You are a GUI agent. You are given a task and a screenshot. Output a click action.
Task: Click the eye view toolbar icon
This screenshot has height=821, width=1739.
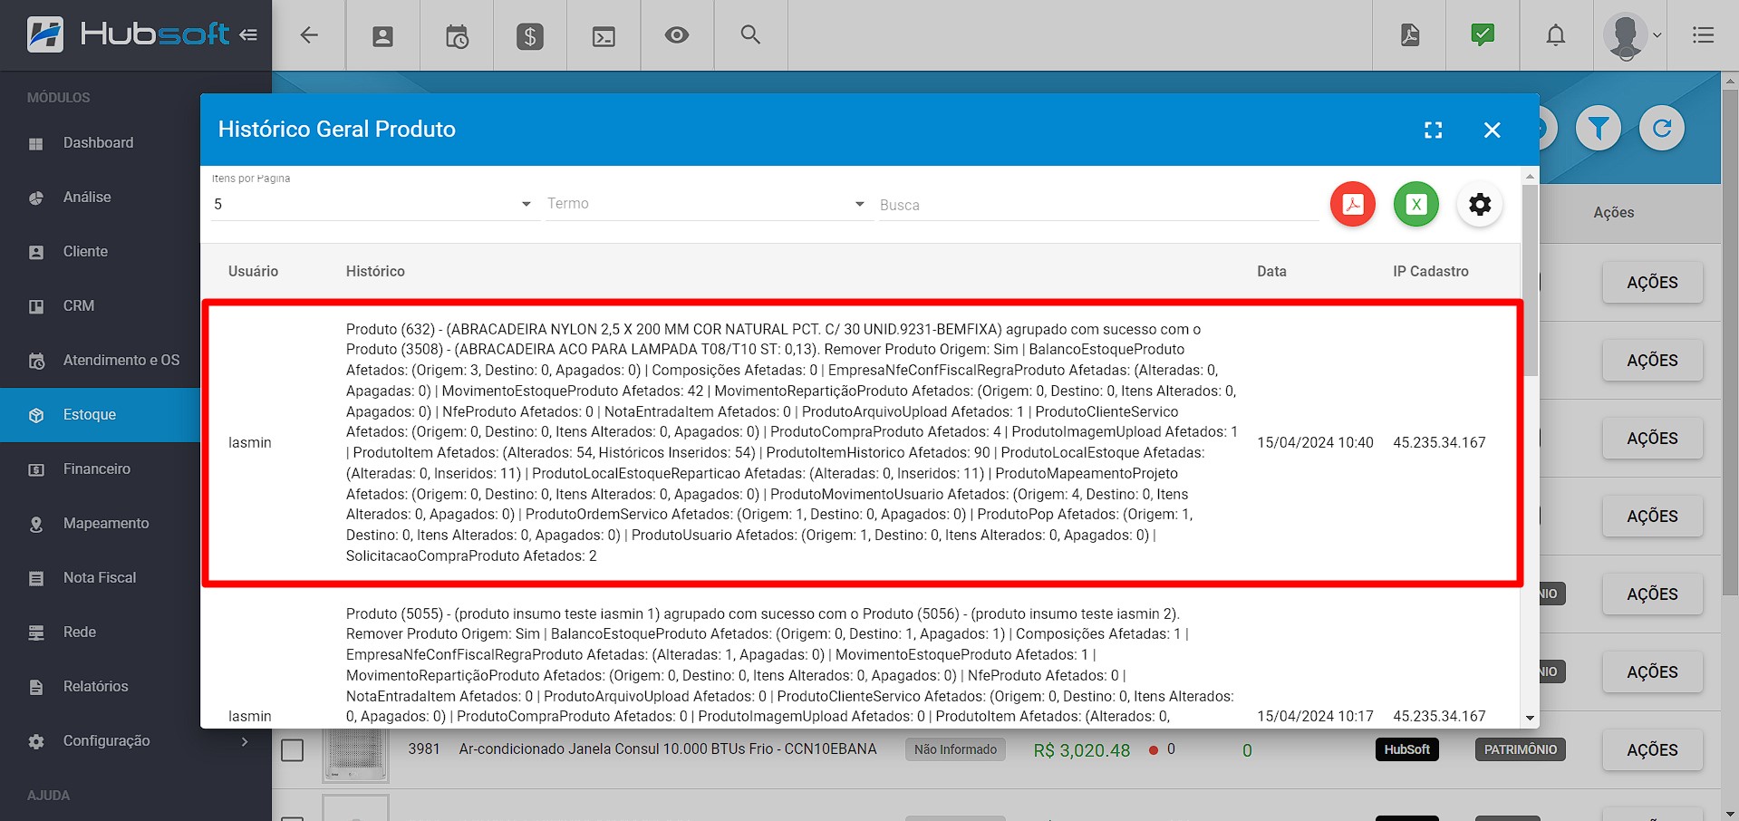[x=677, y=35]
